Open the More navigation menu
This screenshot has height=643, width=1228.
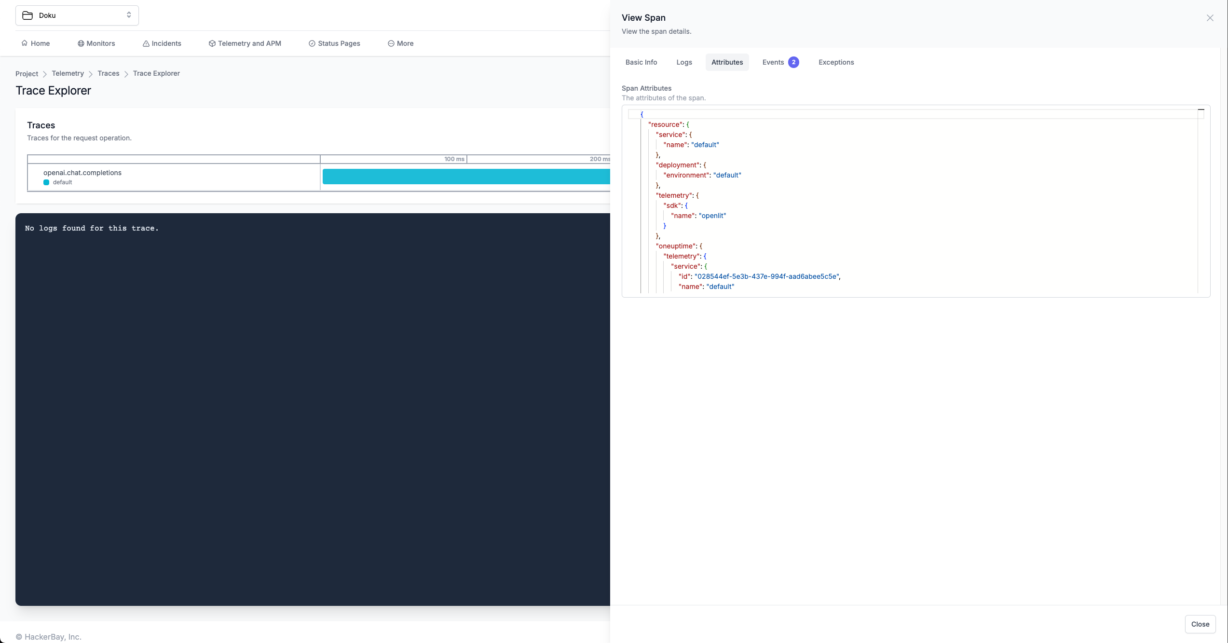pos(400,43)
